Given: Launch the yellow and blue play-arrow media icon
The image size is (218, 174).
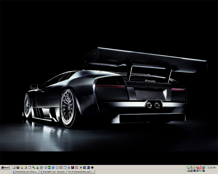Looking at the screenshot, I should [80, 168].
